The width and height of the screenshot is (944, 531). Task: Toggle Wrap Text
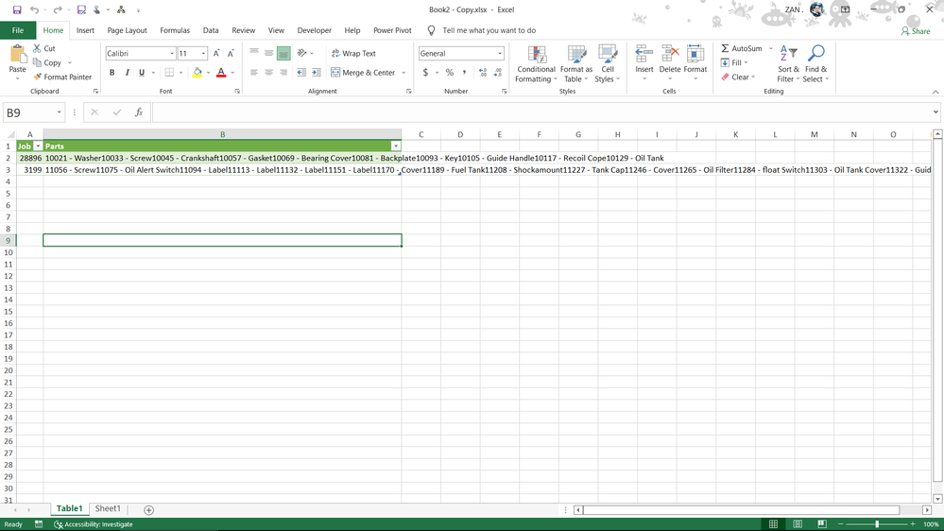(x=353, y=53)
